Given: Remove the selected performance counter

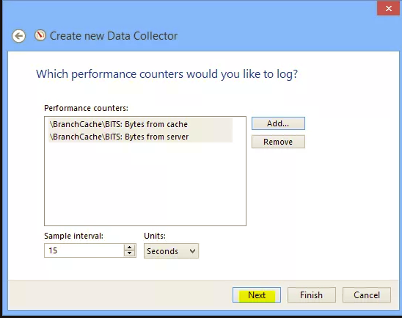Looking at the screenshot, I should tap(278, 142).
